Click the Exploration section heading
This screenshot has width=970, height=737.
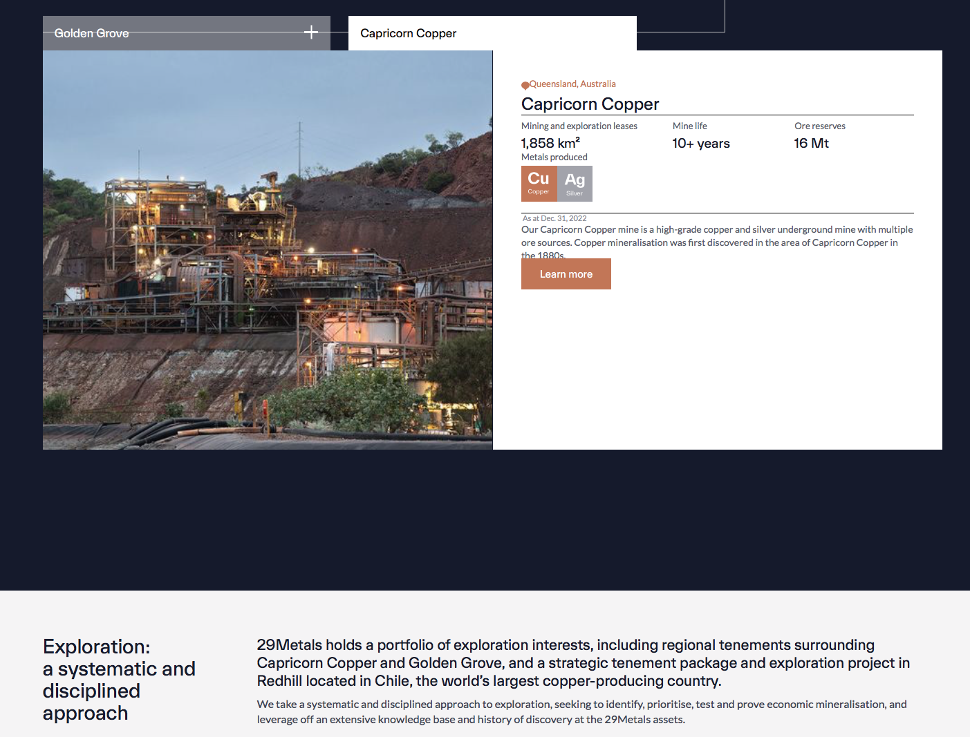pos(119,680)
